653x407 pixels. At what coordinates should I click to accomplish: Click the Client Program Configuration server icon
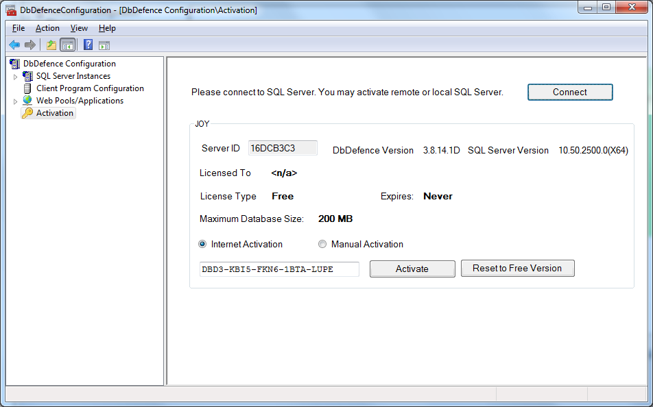click(27, 88)
